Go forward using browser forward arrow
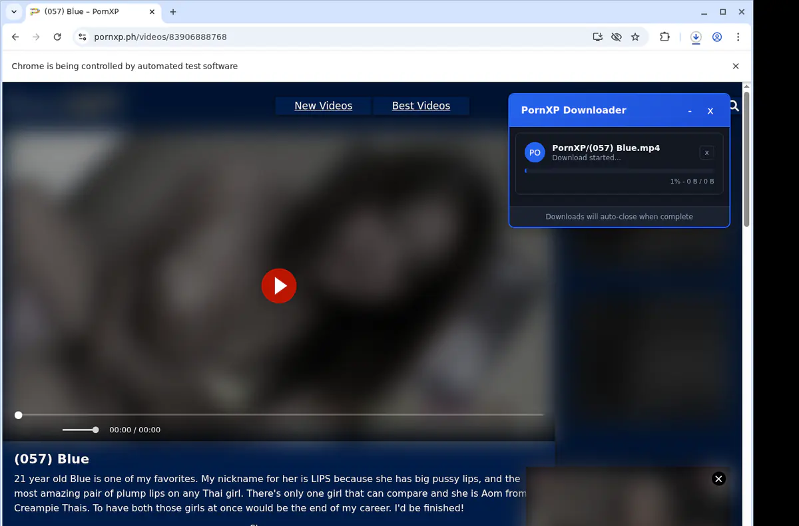The height and width of the screenshot is (526, 799). [36, 37]
